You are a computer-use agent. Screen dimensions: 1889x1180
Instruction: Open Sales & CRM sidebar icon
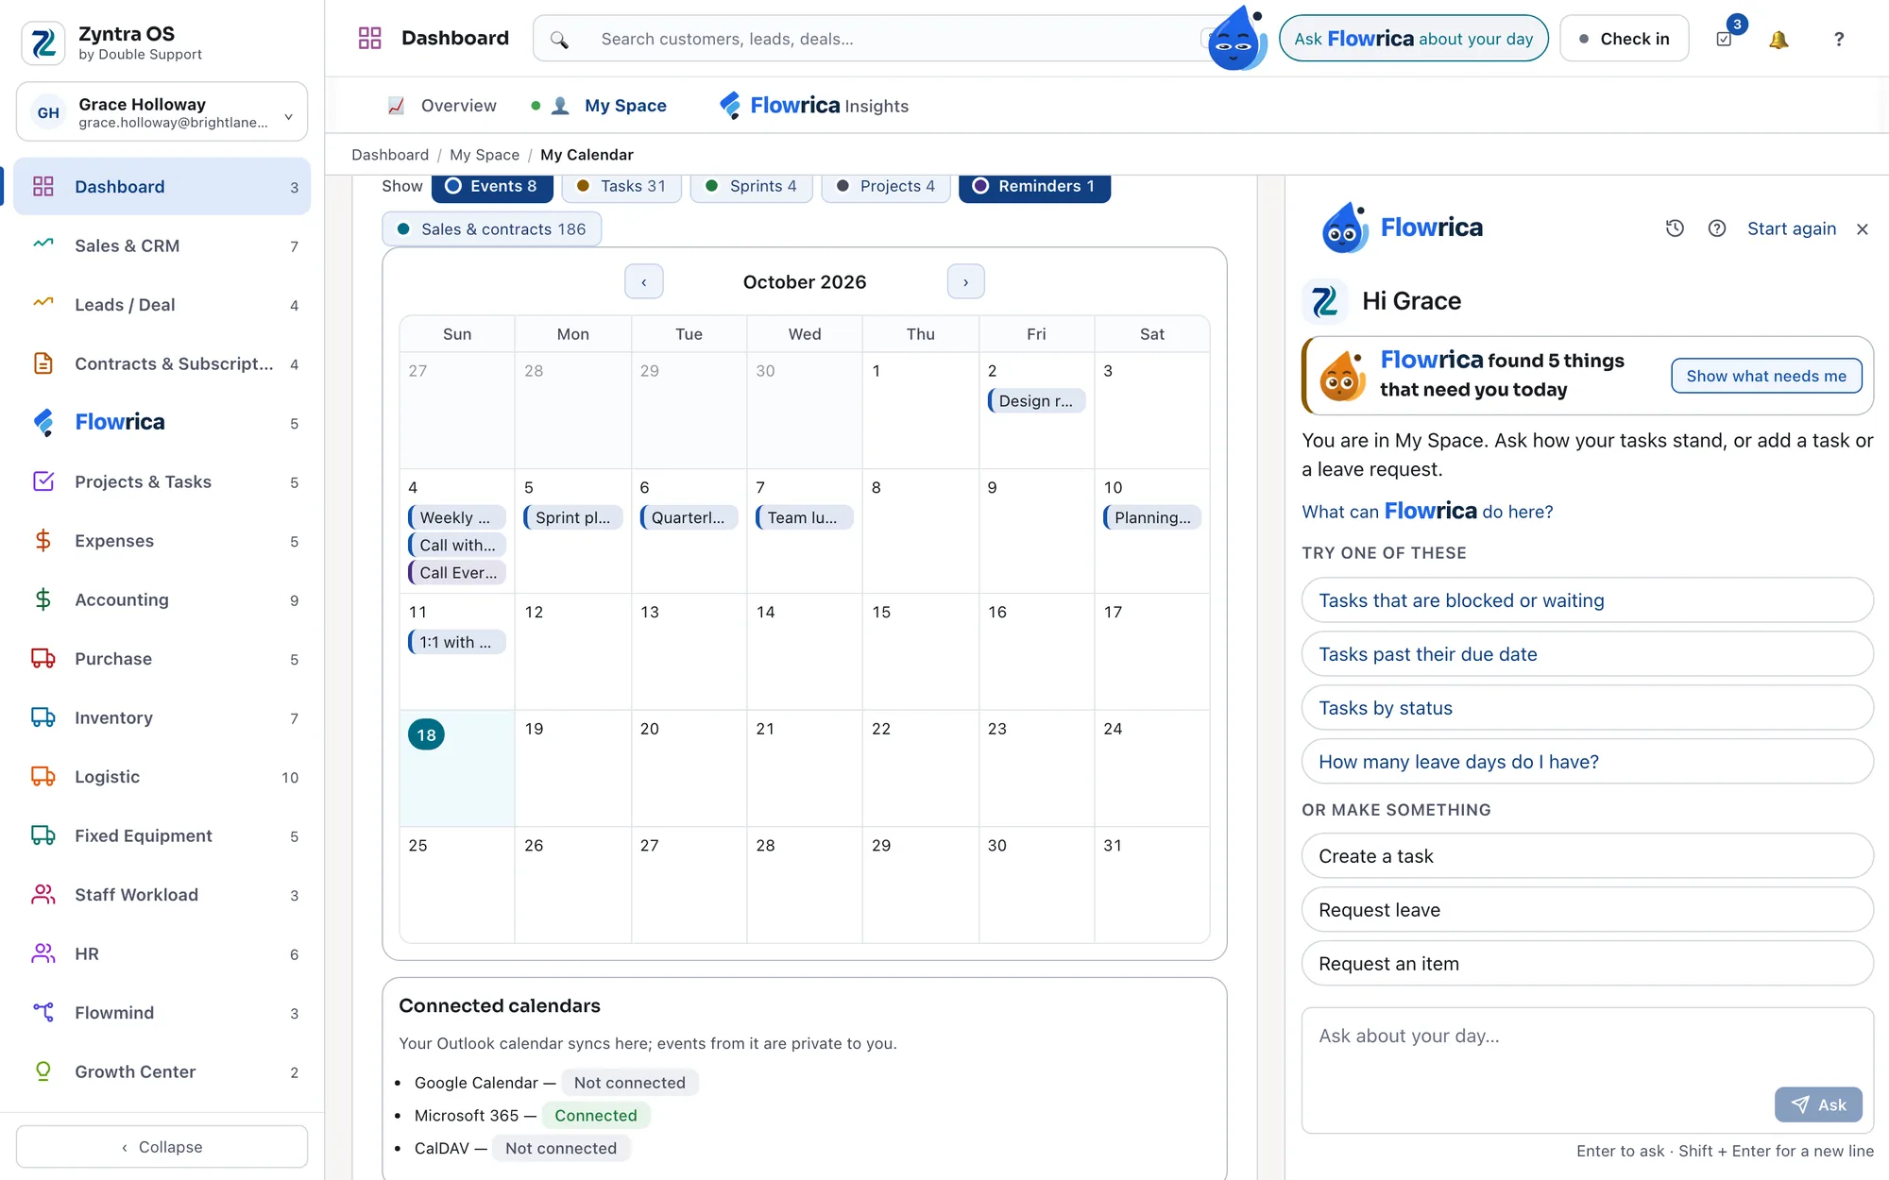pos(43,244)
